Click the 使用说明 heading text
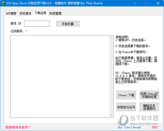Viewport: 164px width, 131px height. 122,37
